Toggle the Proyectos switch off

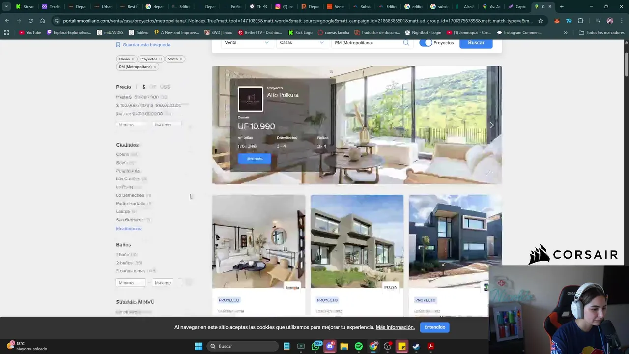426,43
